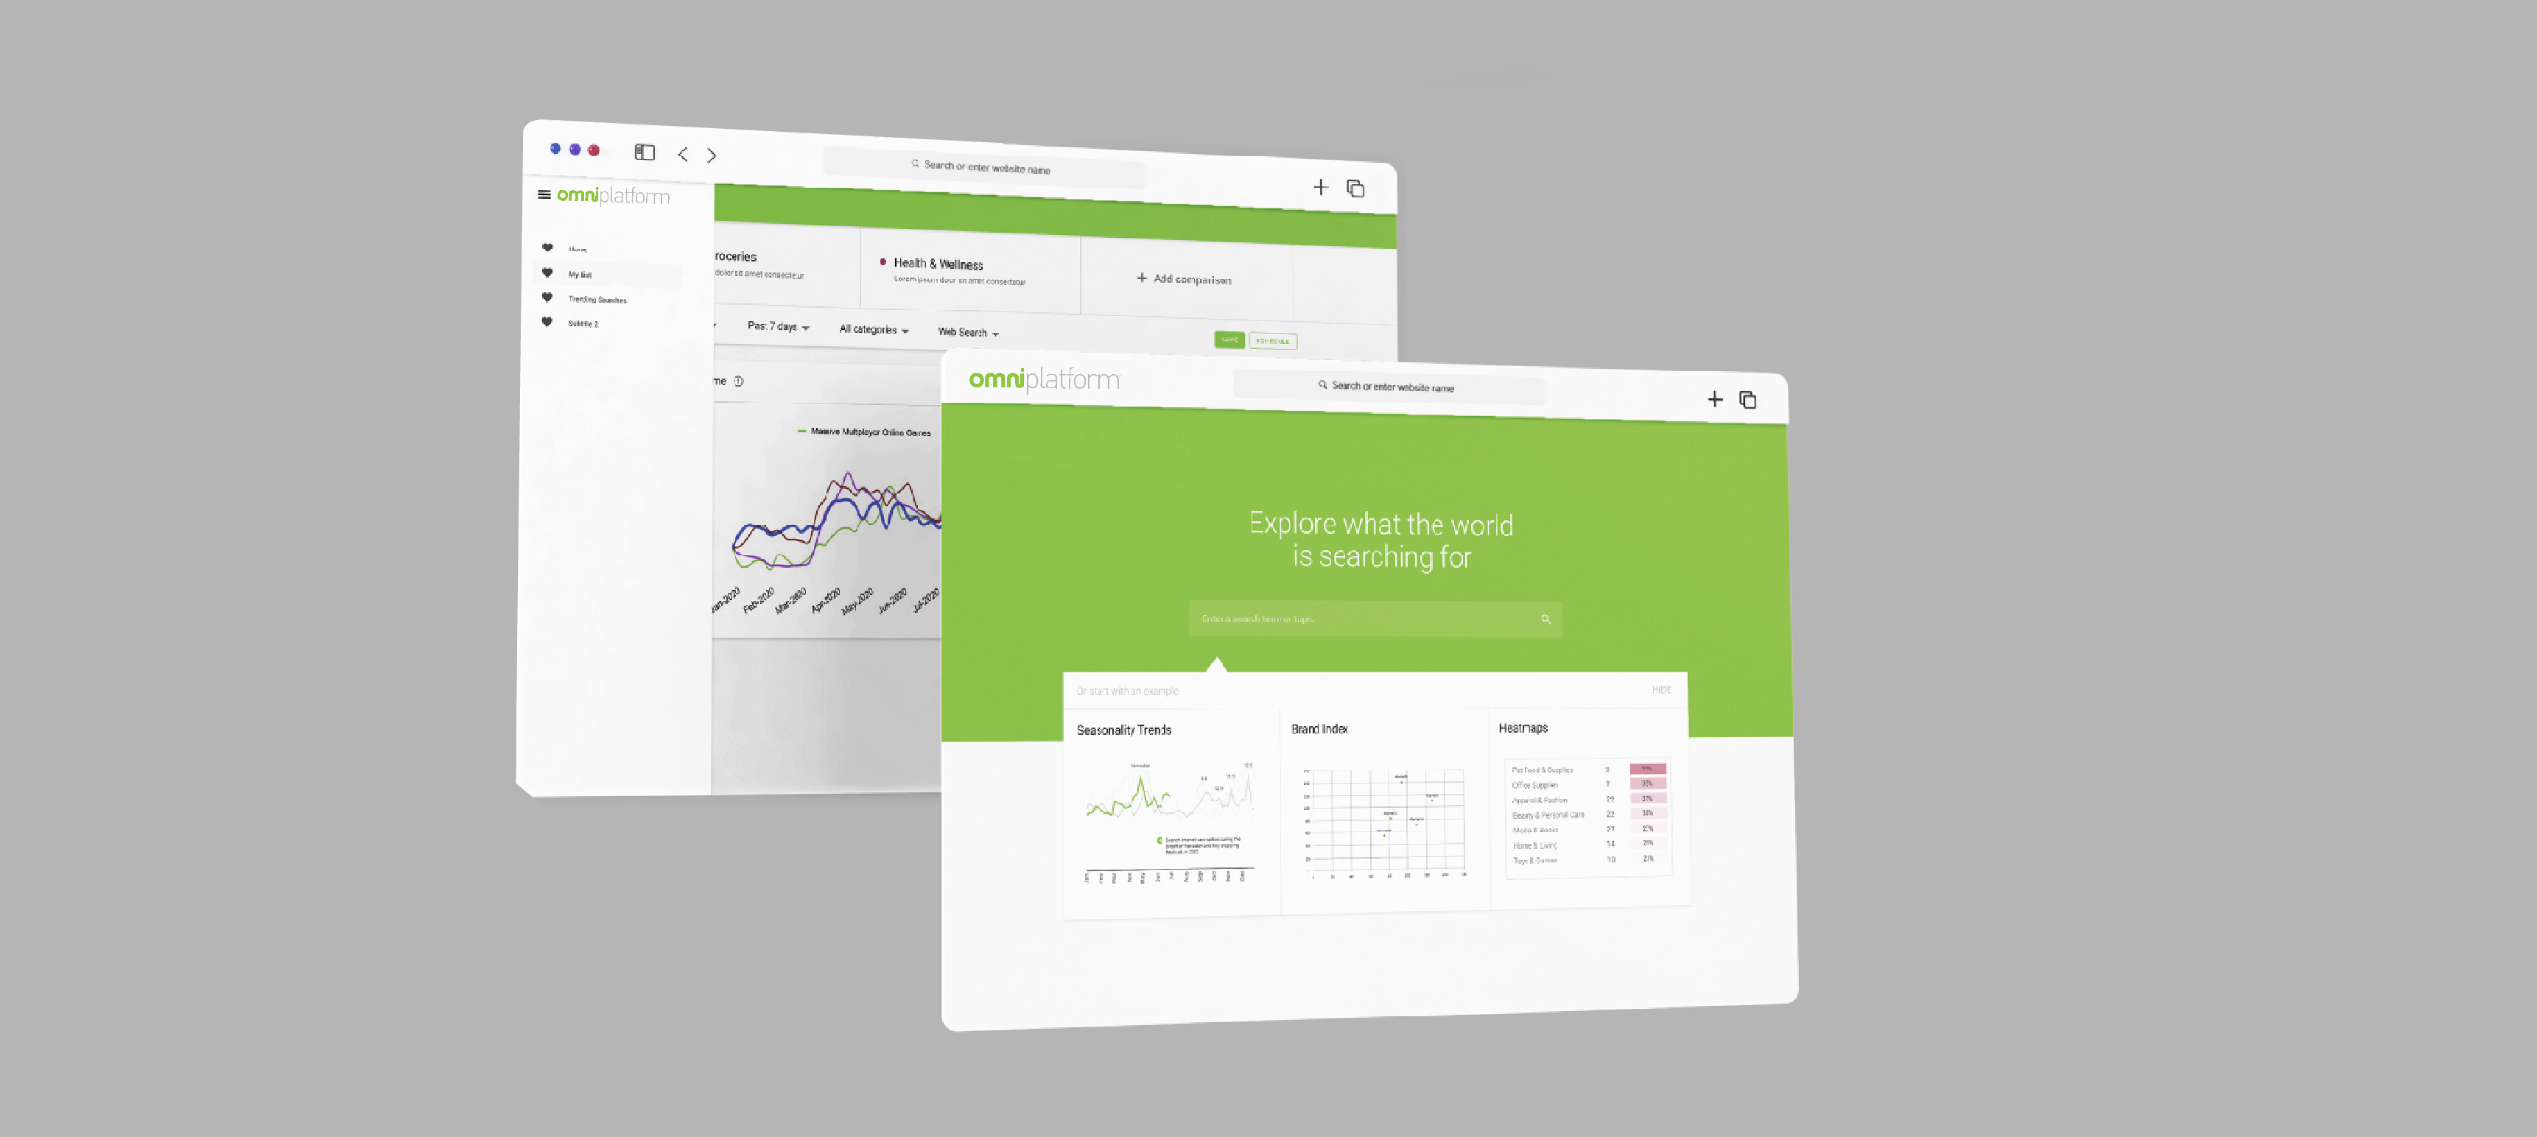Screen dimensions: 2537x1137
Task: Hide the example hint bar
Action: (1662, 691)
